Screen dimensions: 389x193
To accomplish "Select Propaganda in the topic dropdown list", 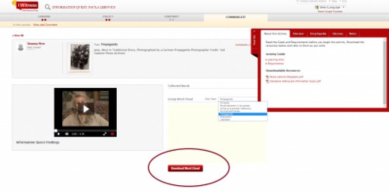I will click(x=243, y=114).
